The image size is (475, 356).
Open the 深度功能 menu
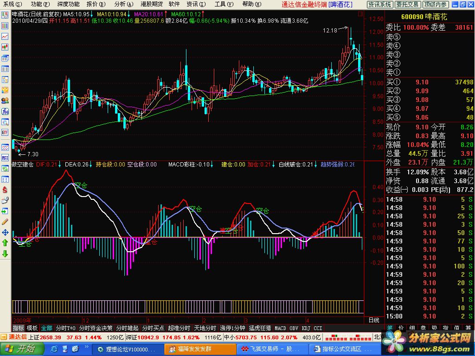coord(68,4)
